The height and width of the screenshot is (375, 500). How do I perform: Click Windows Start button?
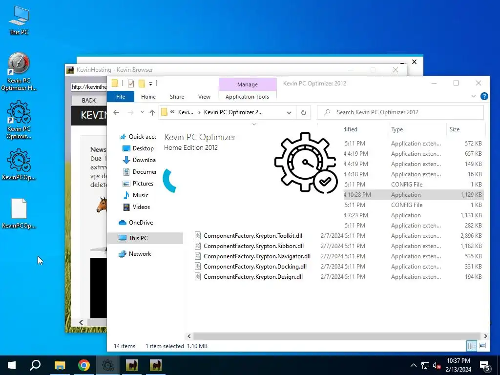[x=12, y=365]
